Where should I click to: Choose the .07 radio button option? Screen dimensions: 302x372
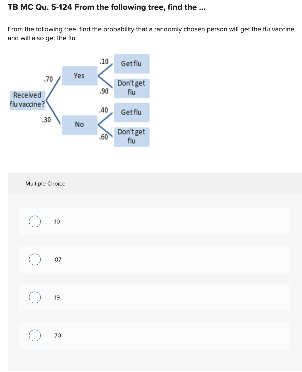pos(35,260)
